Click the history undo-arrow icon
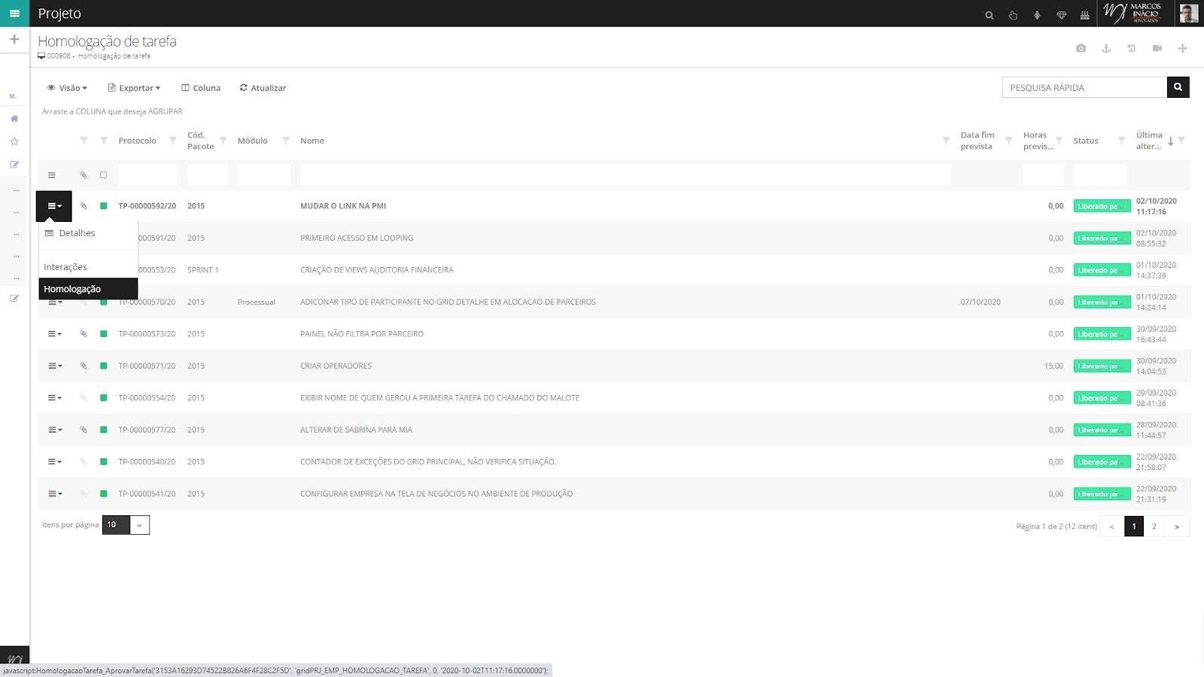1204x677 pixels. [x=1131, y=48]
